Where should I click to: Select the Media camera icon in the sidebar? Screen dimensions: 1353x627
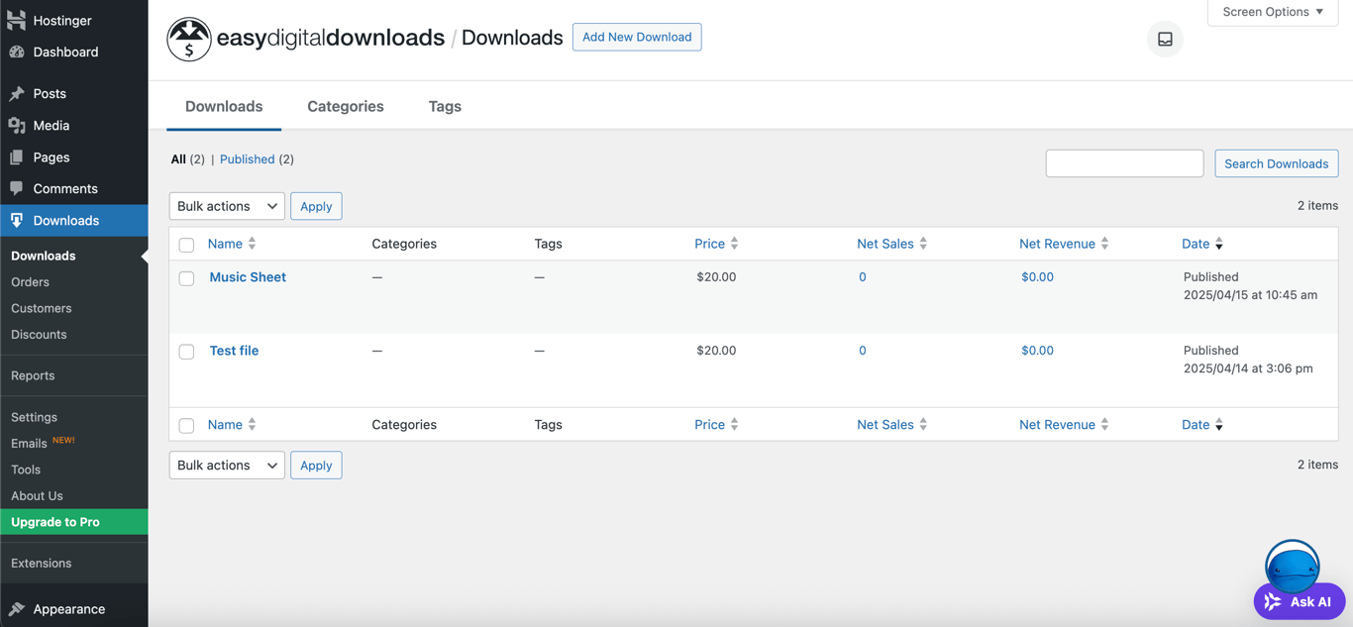pyautogui.click(x=14, y=125)
